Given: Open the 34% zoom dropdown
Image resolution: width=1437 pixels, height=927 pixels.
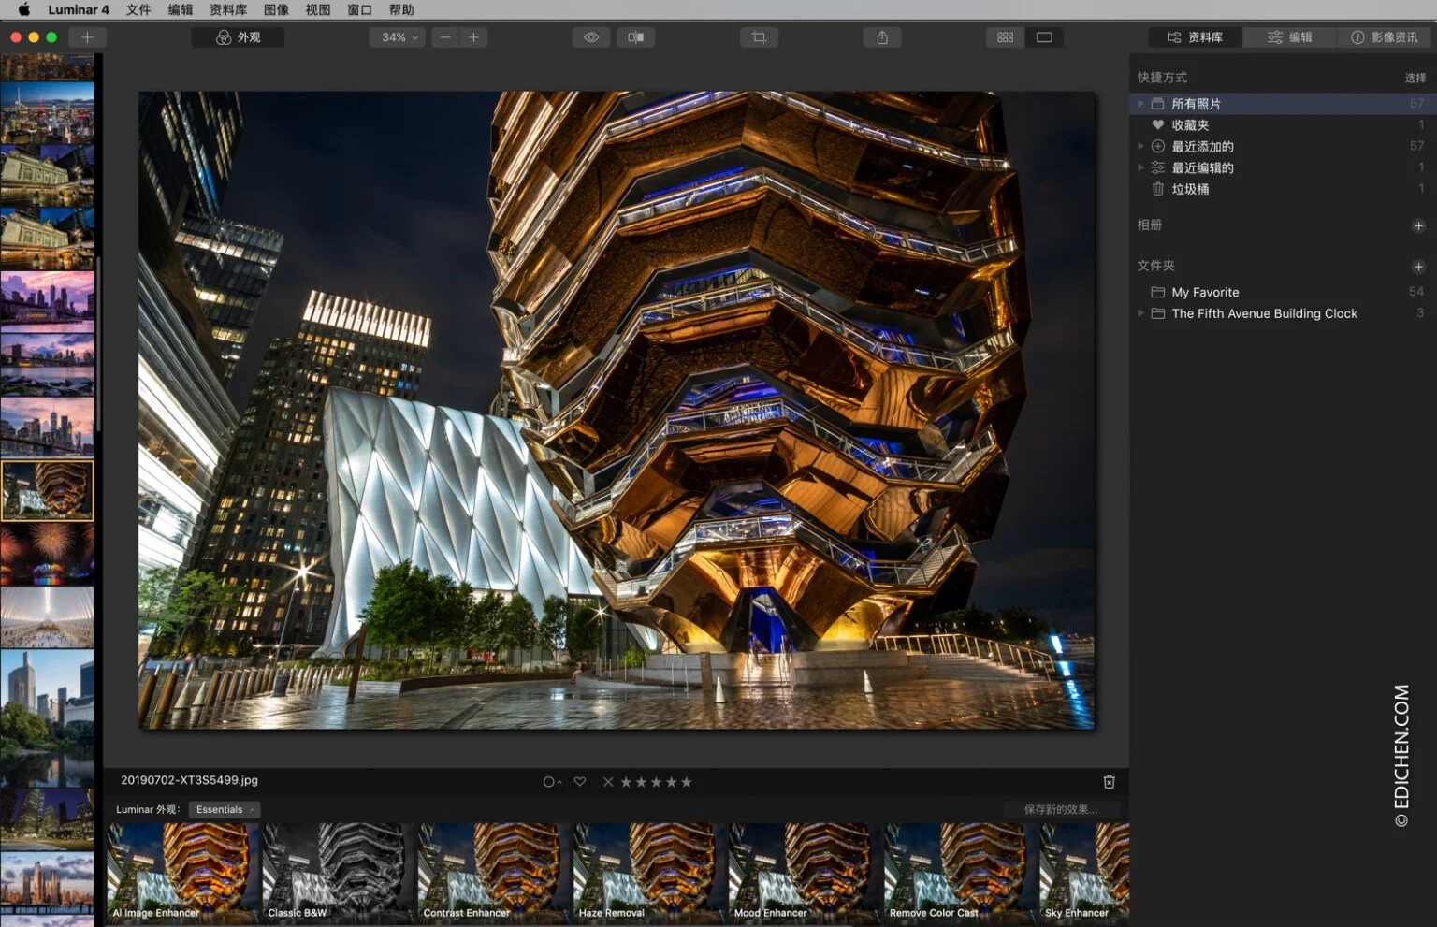Looking at the screenshot, I should tap(398, 37).
